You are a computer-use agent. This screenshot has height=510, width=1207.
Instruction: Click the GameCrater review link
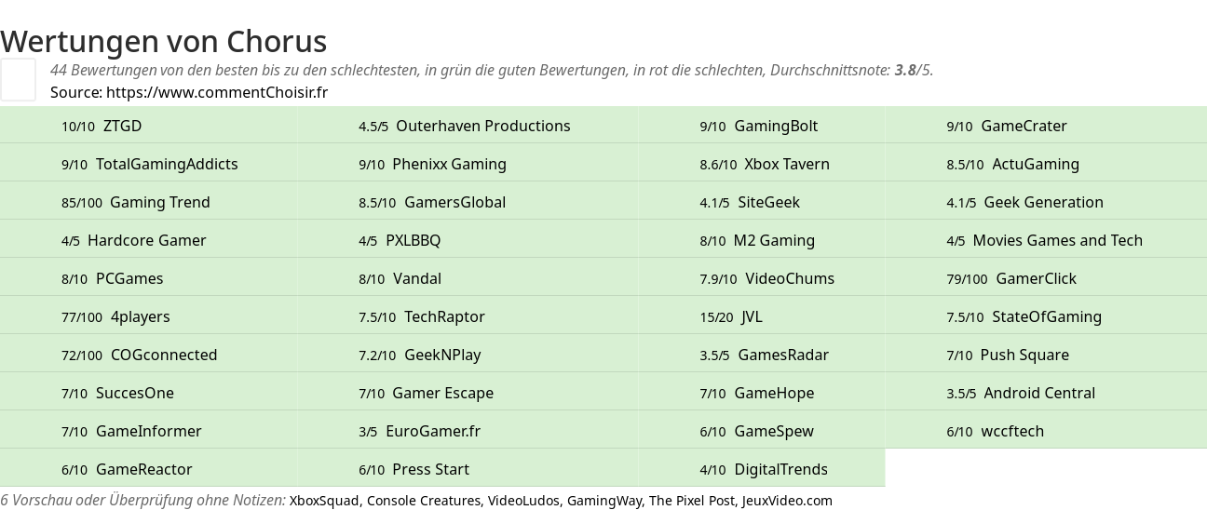(1024, 126)
